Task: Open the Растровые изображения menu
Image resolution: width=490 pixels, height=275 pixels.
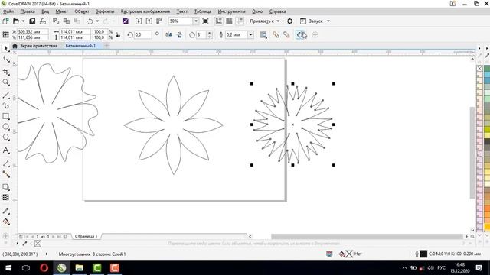Action: tap(145, 11)
